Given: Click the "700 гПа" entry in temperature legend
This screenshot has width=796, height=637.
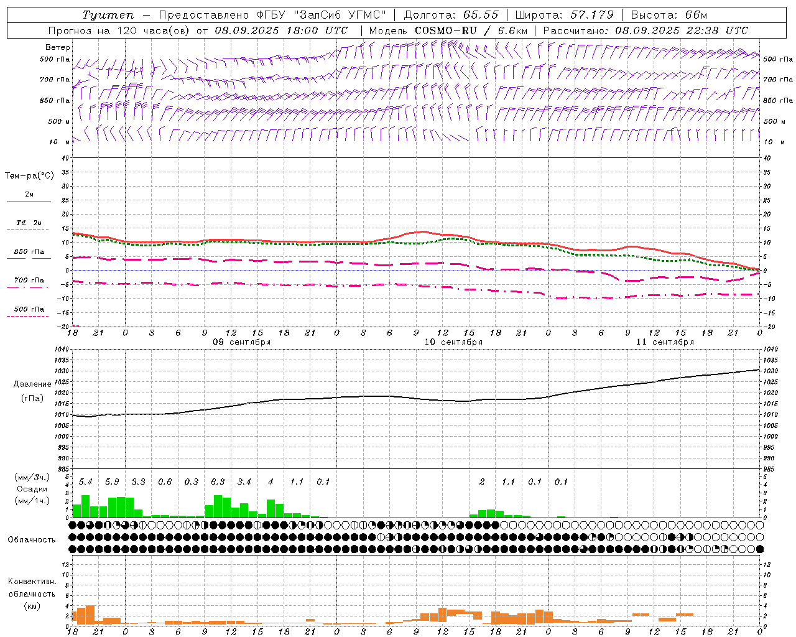Looking at the screenshot, I should (29, 281).
